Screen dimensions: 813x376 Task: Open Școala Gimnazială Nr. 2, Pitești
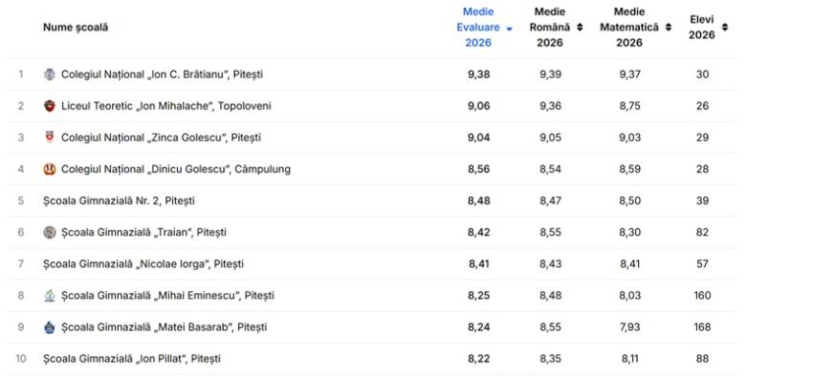119,200
